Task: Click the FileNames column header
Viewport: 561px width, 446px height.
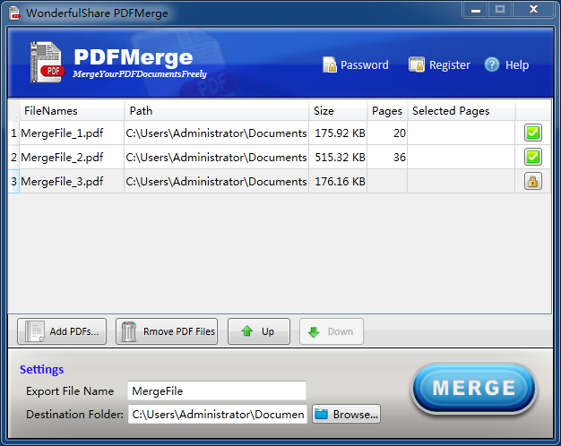Action: tap(51, 111)
